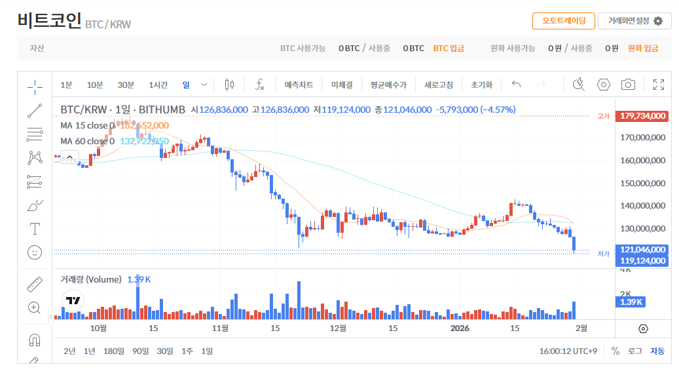The image size is (679, 375).
Task: Click the 오토트레이딩 button
Action: tap(563, 21)
